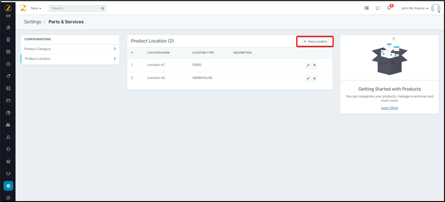This screenshot has width=445, height=202.
Task: Go to Settings breadcrumb
Action: [32, 21]
